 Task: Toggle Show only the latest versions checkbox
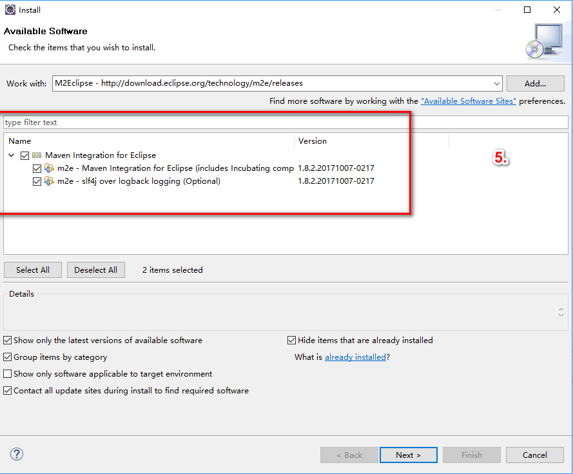pos(7,340)
